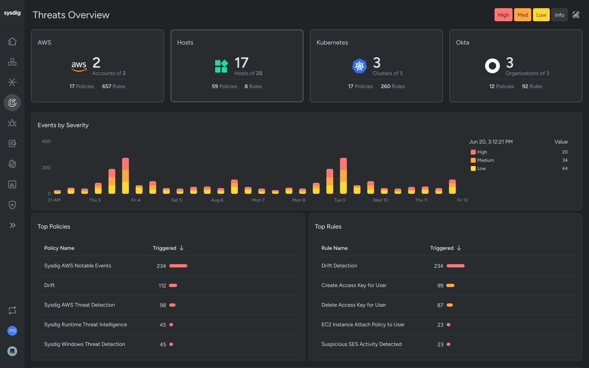Disable the Info severity filter

point(559,14)
